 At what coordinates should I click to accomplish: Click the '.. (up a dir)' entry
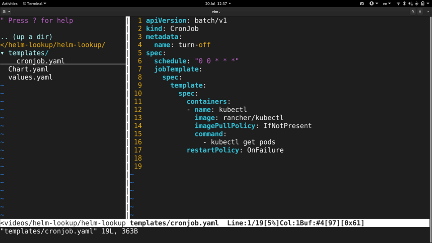click(x=27, y=37)
